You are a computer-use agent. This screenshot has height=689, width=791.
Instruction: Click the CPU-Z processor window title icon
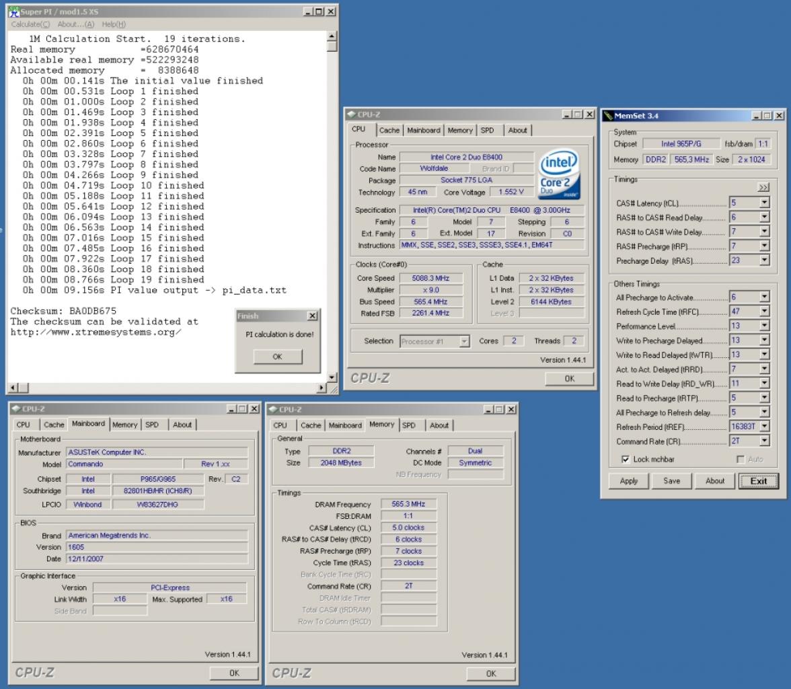coord(351,114)
